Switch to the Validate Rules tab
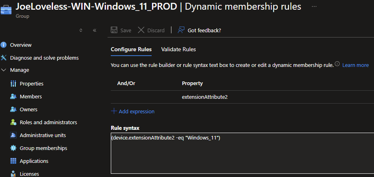This screenshot has width=374, height=177. (178, 49)
